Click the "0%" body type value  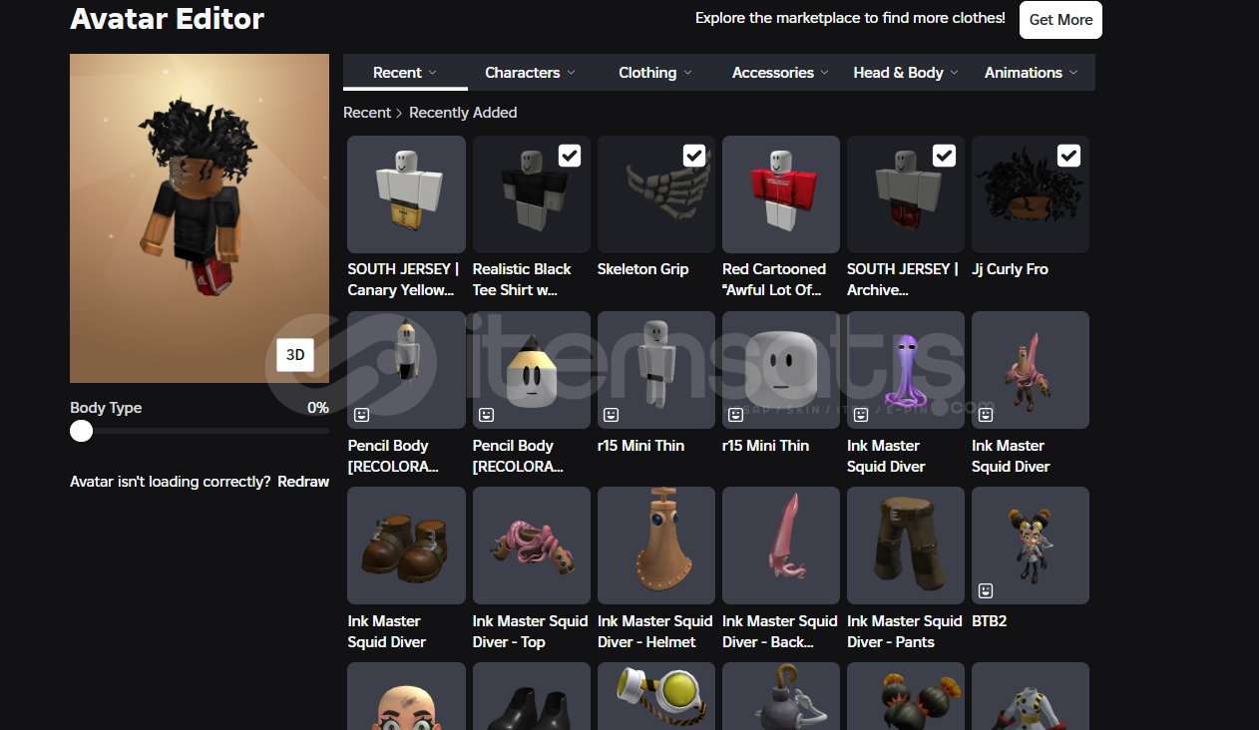pyautogui.click(x=318, y=408)
